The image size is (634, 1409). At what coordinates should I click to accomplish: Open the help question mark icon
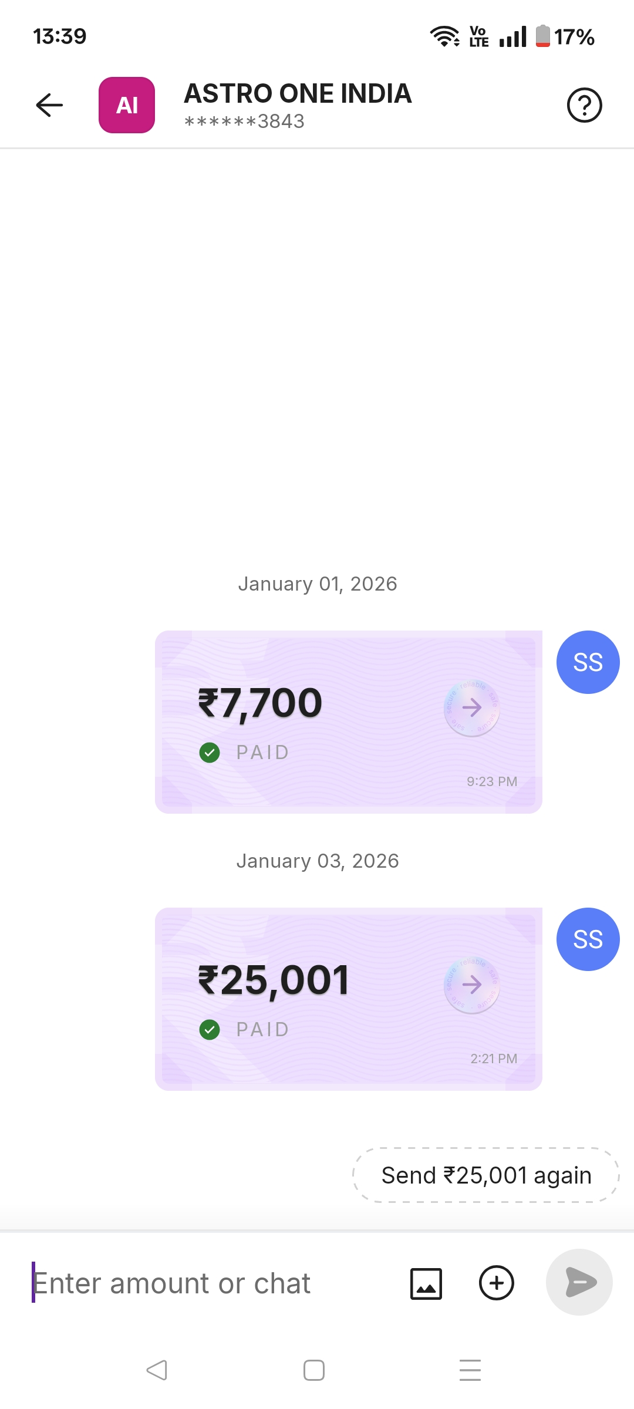(584, 105)
